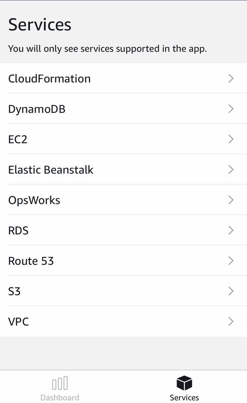Tap the VPC service entry
247x403 pixels.
(x=18, y=322)
